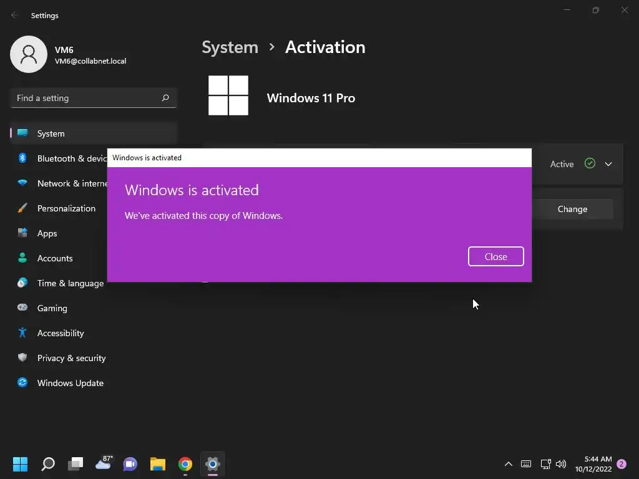Click the network display tray icon
The image size is (639, 479).
545,464
